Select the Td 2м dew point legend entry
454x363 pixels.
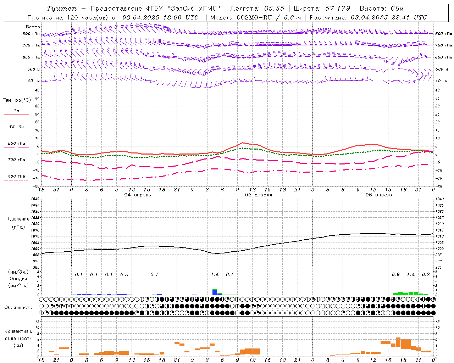point(17,127)
